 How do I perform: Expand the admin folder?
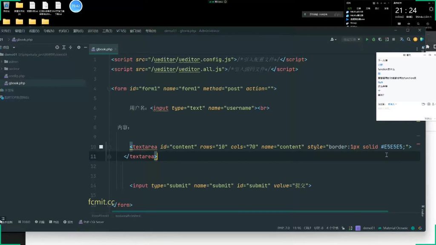pos(2,62)
